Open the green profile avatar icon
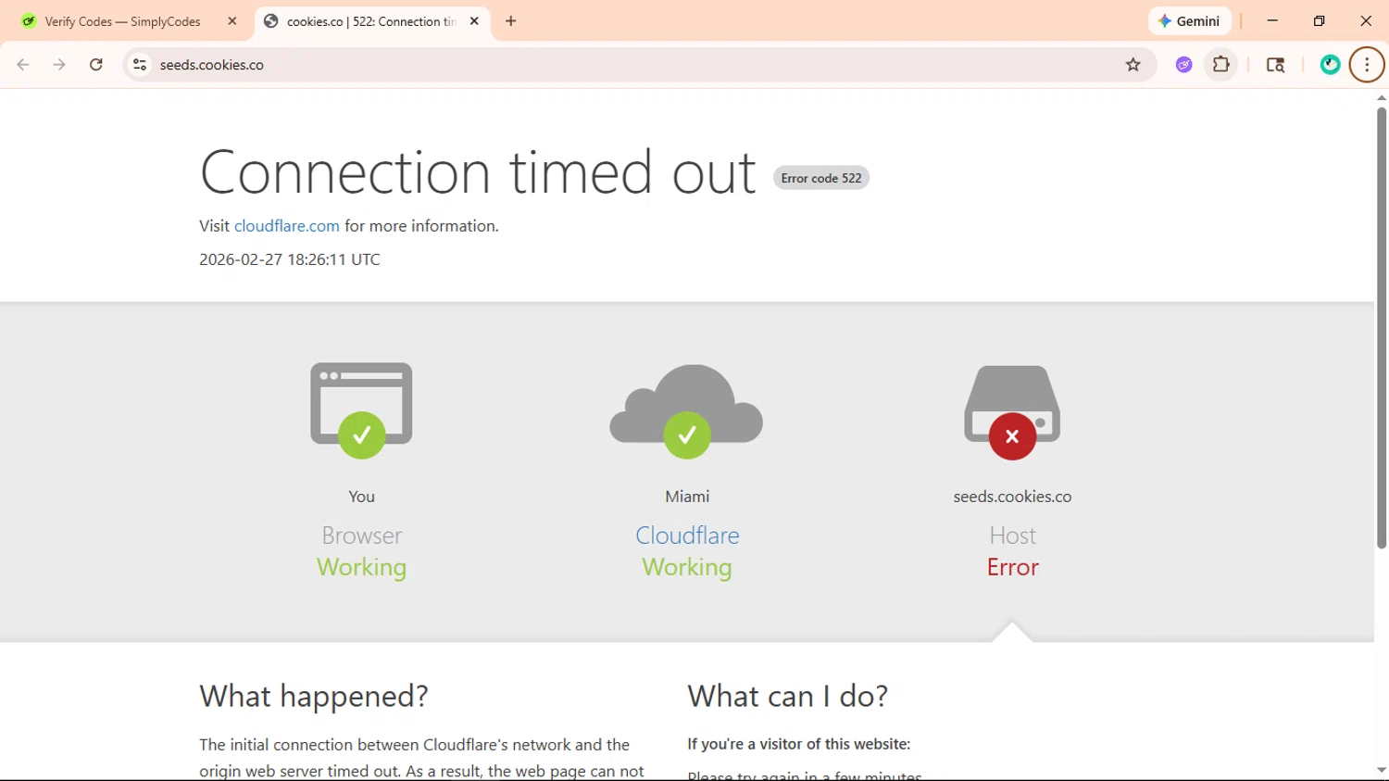1389x781 pixels. [x=1331, y=65]
